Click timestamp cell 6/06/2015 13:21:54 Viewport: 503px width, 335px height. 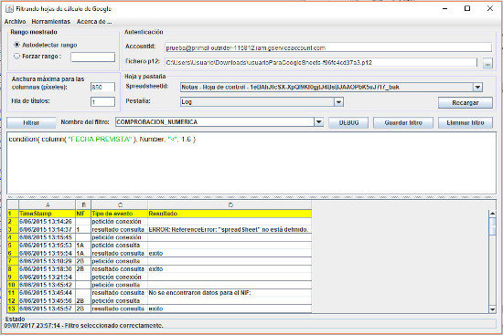48,277
